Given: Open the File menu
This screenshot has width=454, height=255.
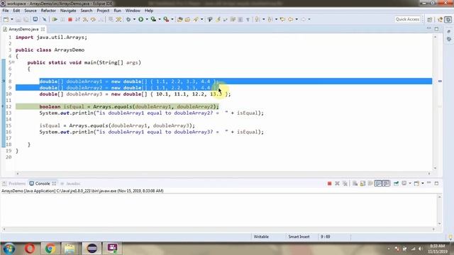Looking at the screenshot, I should point(6,11).
